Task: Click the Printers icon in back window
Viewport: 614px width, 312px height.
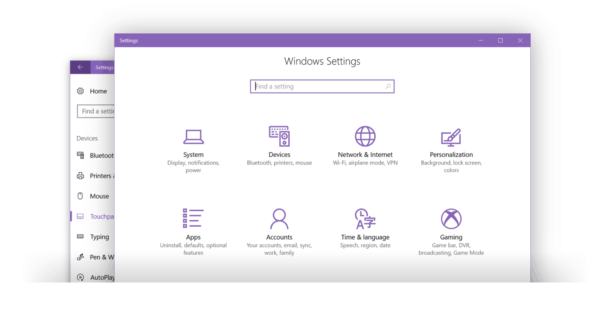Action: point(80,175)
